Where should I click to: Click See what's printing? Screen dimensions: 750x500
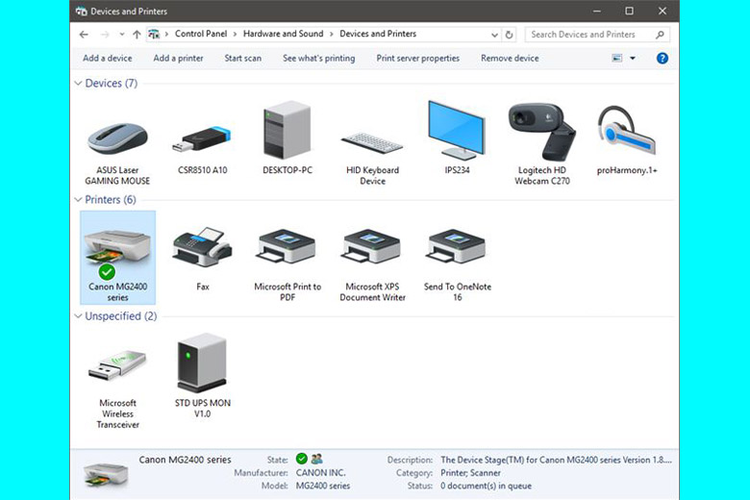coord(318,59)
